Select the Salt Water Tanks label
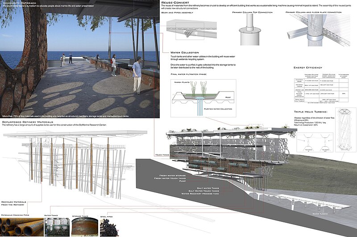Screen dimensions: 357x237 tap(195, 188)
